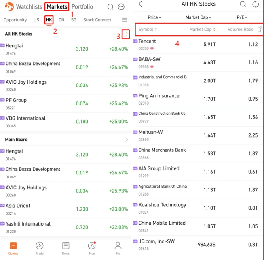Open Asia Orient 00214 stock
The width and height of the screenshot is (264, 260).
(x=65, y=209)
